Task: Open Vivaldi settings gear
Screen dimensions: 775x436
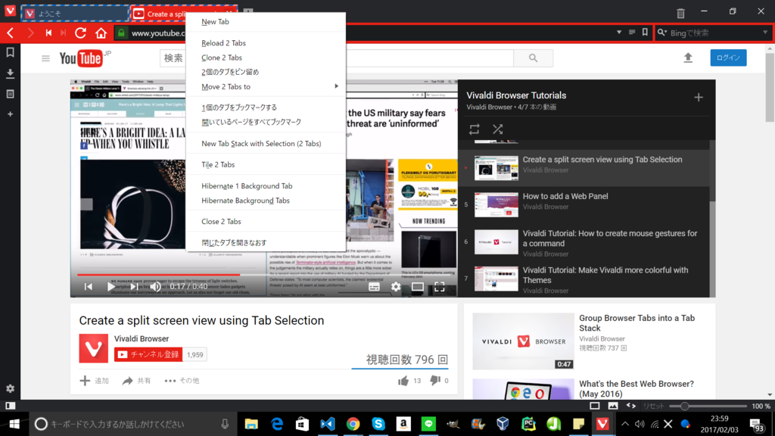Action: 10,388
